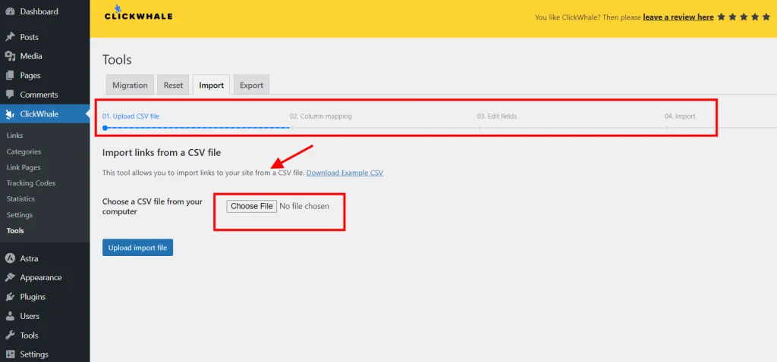Screen dimensions: 777x362
Task: Click the Astra theme icon
Action: pyautogui.click(x=10, y=258)
